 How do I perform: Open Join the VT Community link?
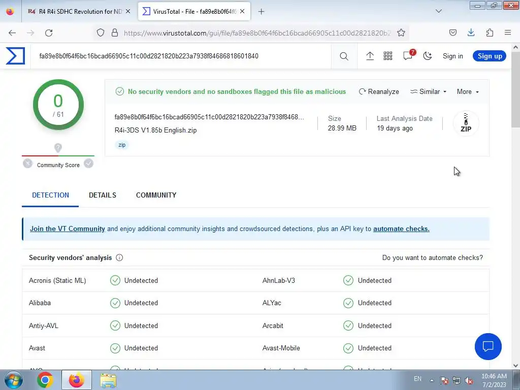pyautogui.click(x=68, y=229)
